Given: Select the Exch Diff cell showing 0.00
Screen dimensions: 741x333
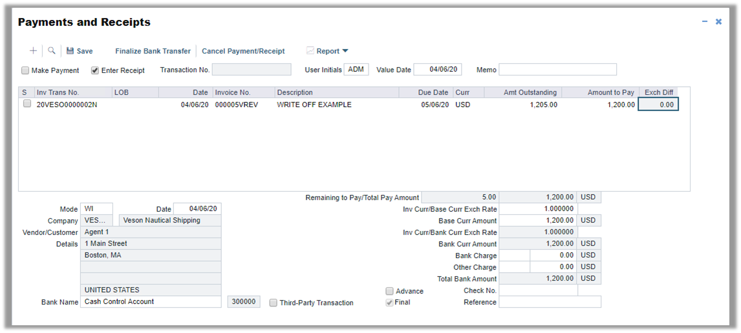Looking at the screenshot, I should pos(658,105).
